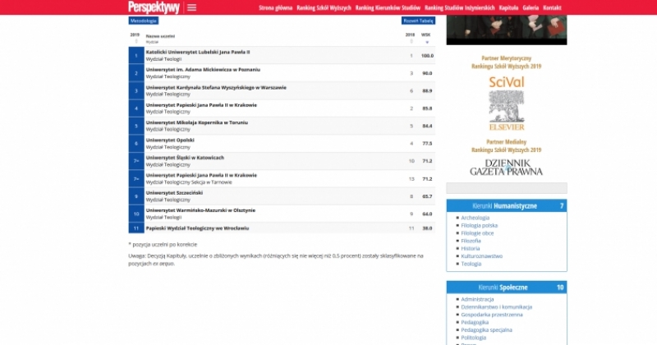
Task: Go to Strona główna
Action: tap(275, 7)
